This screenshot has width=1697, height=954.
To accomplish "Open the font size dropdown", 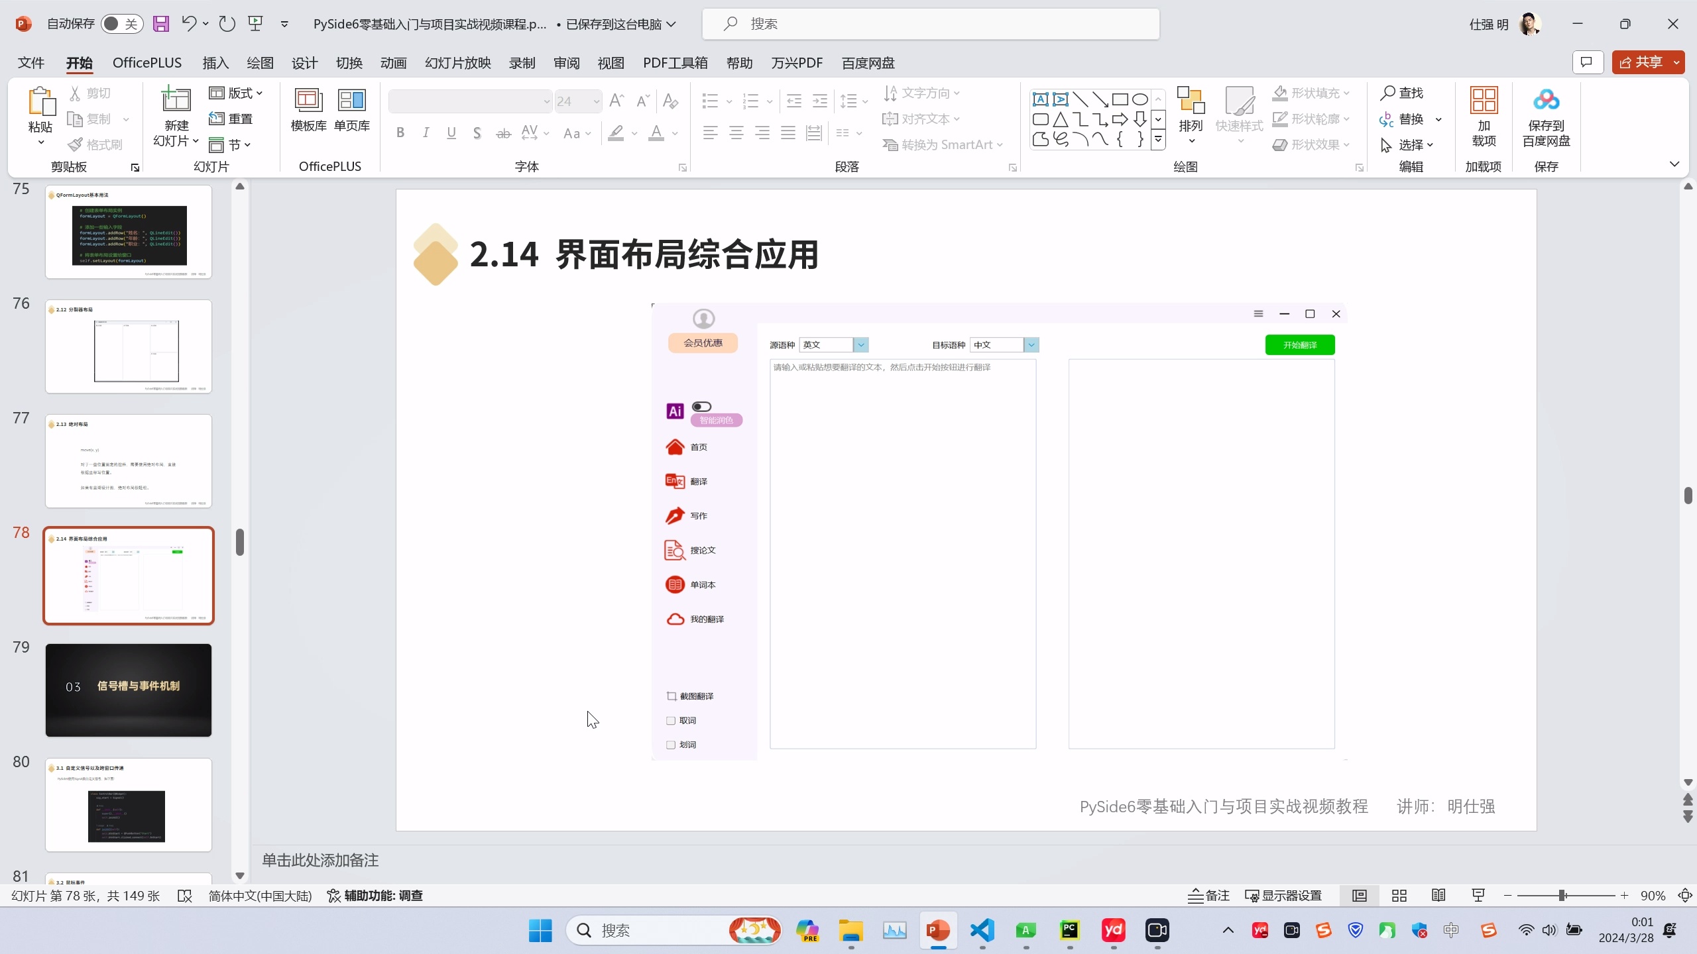I will click(x=597, y=101).
